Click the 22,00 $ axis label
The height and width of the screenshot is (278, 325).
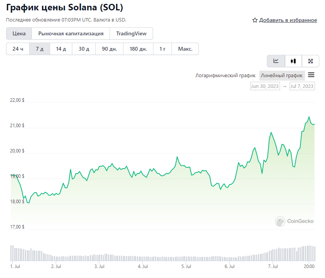17,100
